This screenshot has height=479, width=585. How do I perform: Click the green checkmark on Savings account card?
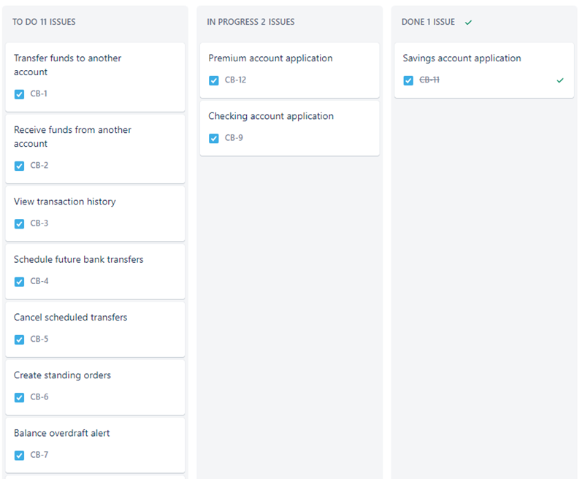click(560, 80)
